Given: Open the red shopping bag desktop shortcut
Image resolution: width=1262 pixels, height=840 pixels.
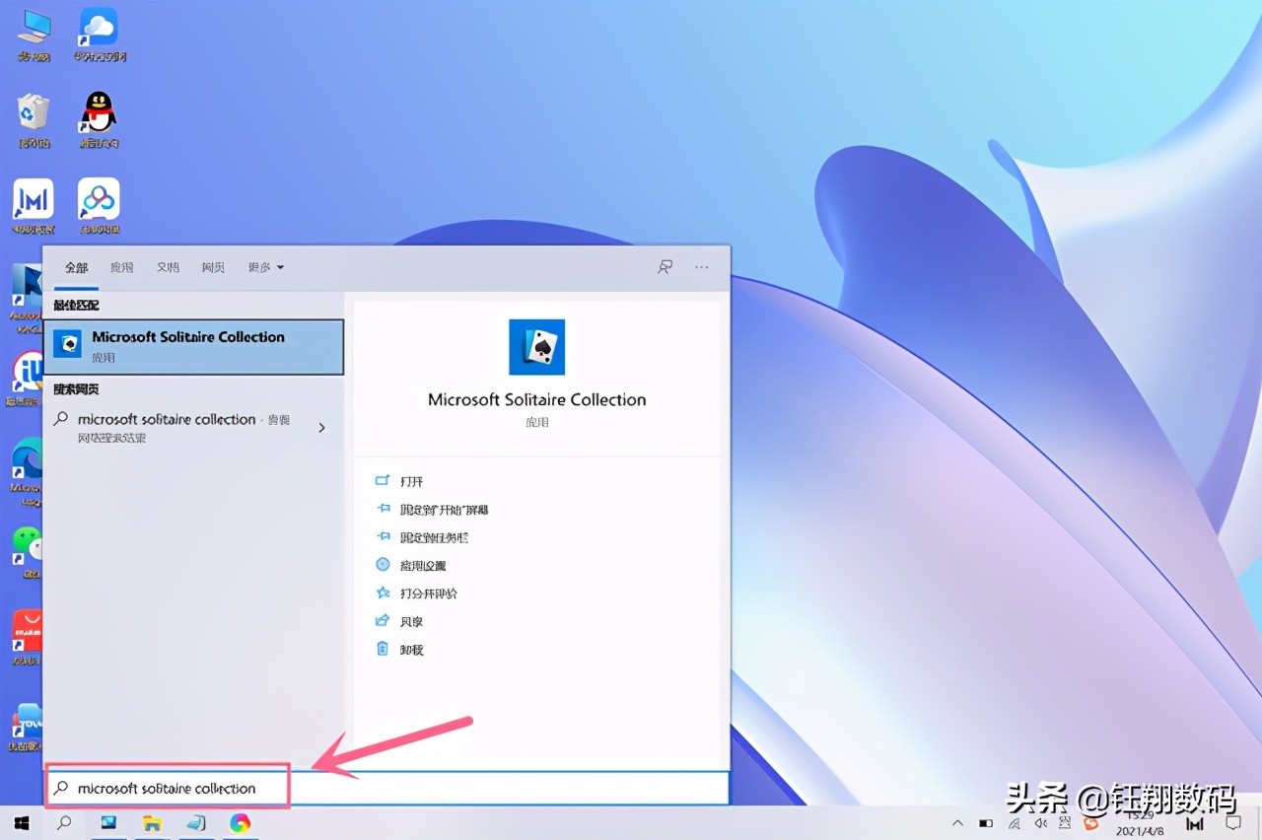Looking at the screenshot, I should click(27, 637).
